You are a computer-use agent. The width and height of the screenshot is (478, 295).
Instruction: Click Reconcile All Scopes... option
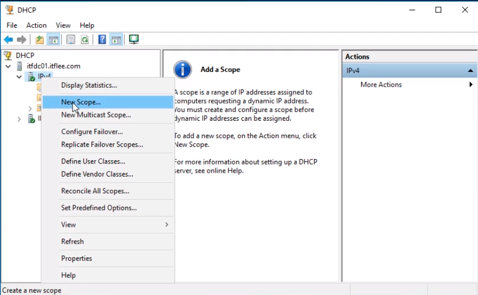[x=95, y=191]
